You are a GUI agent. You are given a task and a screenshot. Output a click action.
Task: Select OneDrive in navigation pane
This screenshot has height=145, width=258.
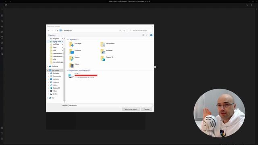55,66
